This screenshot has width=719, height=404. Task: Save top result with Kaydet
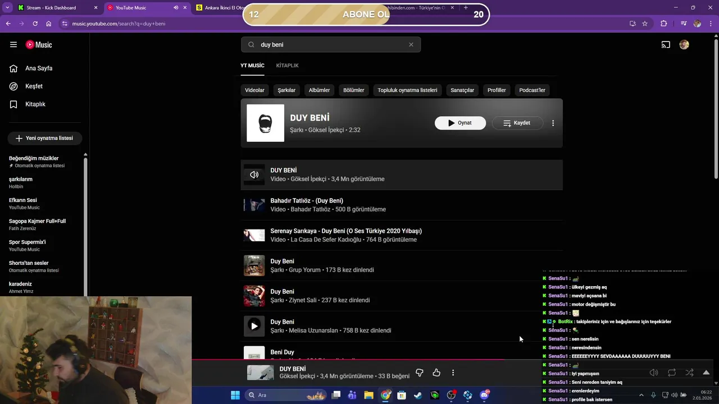click(517, 123)
